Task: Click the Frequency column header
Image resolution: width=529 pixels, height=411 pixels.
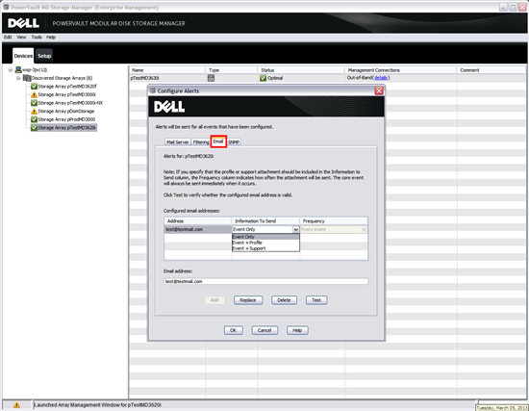Action: [x=334, y=220]
